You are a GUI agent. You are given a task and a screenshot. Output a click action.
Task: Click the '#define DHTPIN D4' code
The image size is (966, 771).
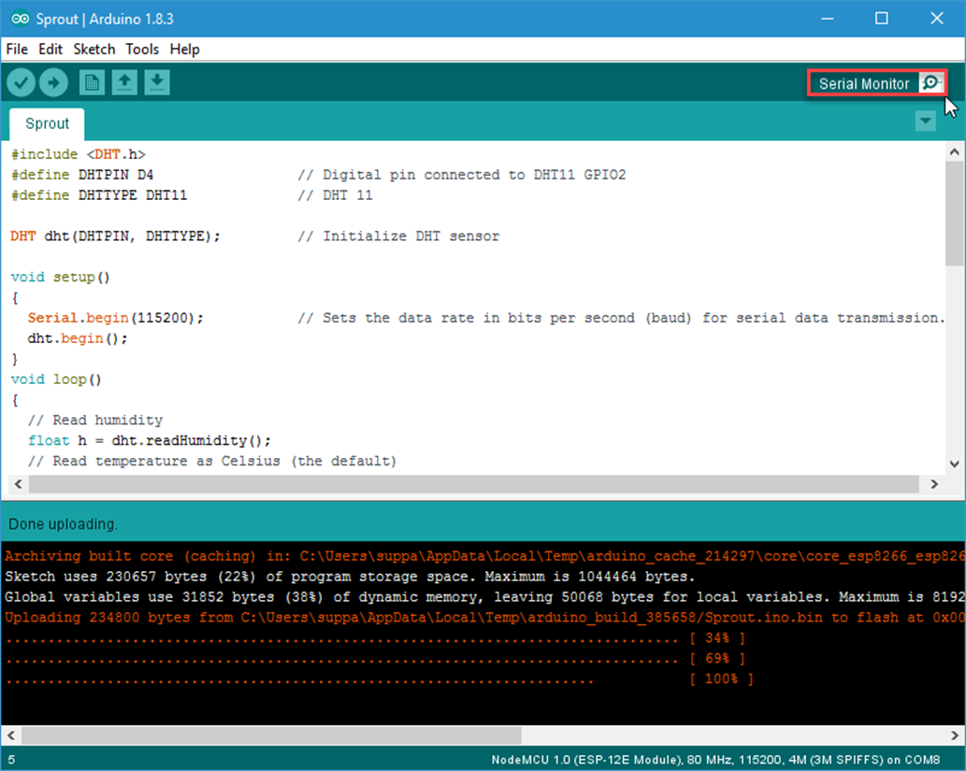tap(82, 175)
